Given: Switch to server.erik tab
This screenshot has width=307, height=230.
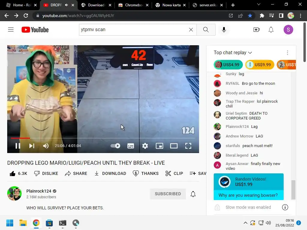Looking at the screenshot, I should (x=208, y=5).
